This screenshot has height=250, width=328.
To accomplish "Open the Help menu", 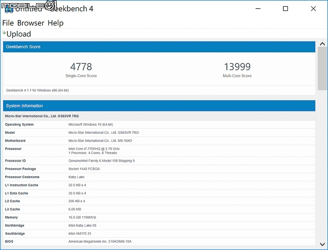I will [56, 23].
